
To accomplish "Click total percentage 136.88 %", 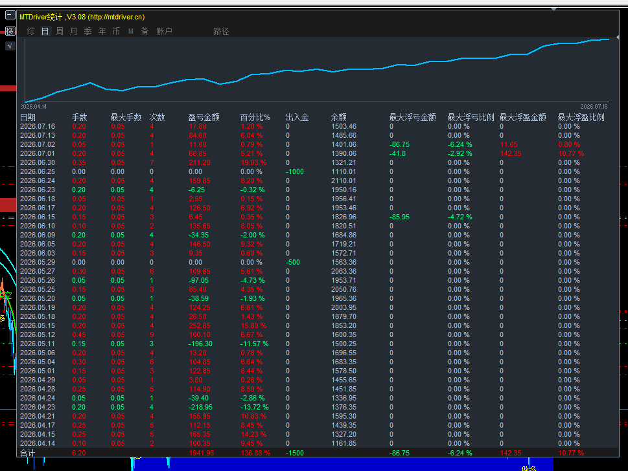I will [255, 453].
